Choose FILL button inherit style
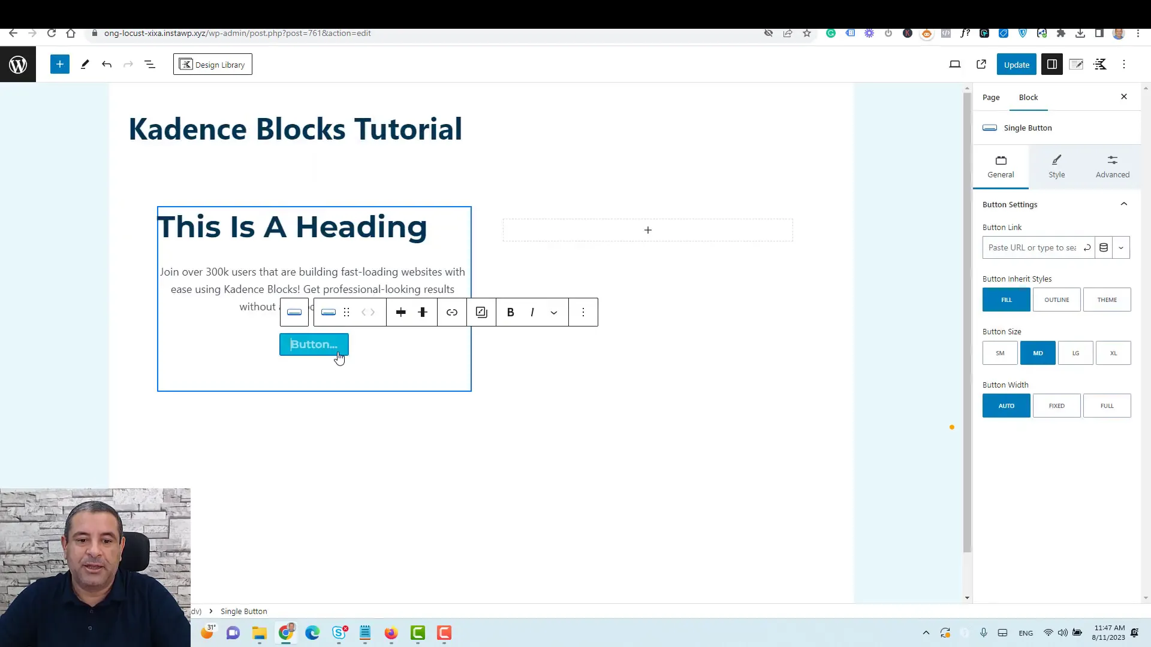Image resolution: width=1151 pixels, height=647 pixels. click(x=1006, y=300)
